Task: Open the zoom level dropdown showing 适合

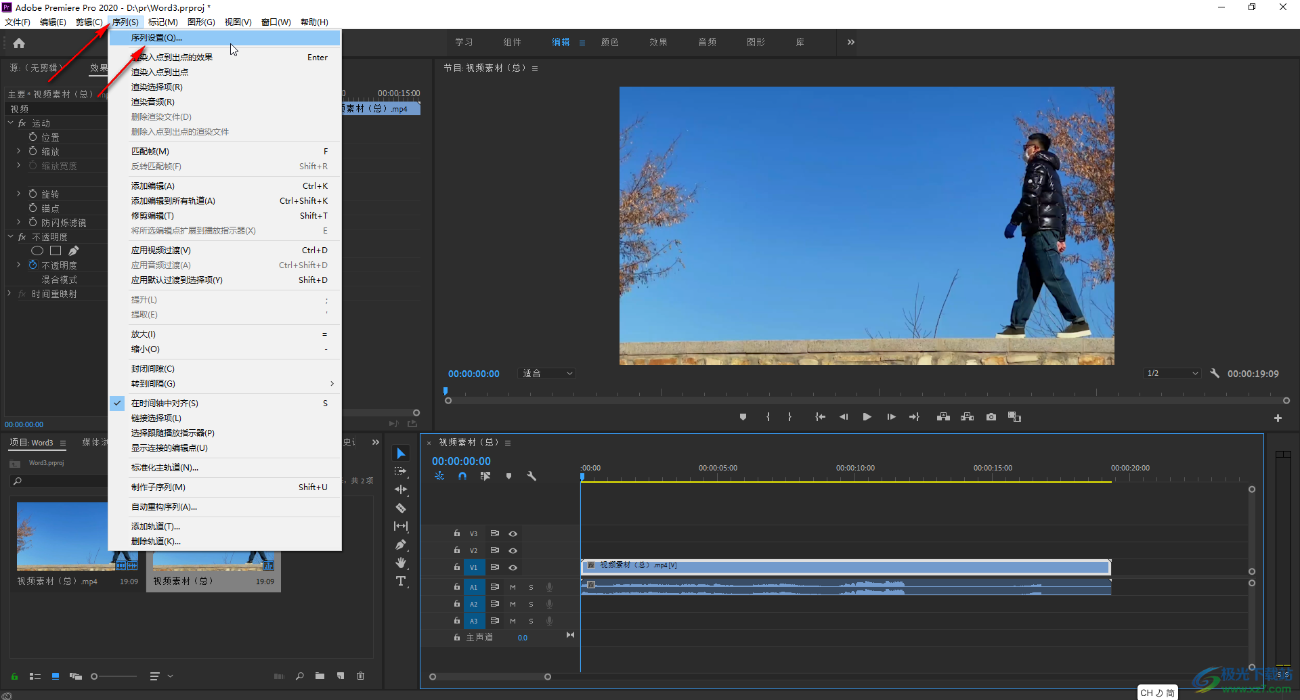Action: (547, 374)
